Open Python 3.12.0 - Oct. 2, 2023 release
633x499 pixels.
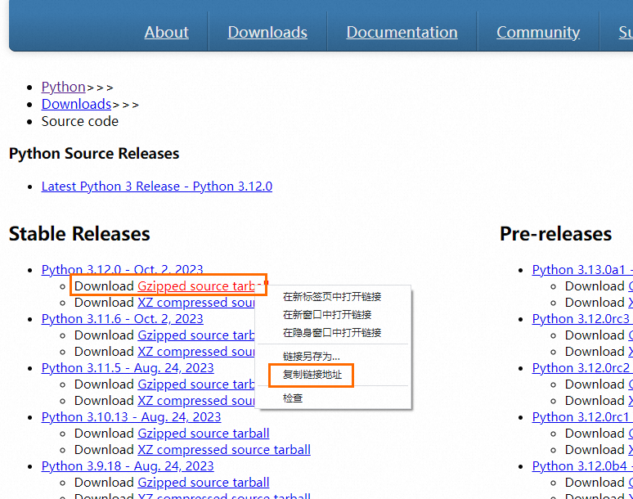(123, 269)
